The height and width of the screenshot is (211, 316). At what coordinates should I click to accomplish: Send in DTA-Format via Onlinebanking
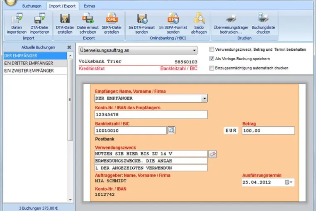click(141, 24)
